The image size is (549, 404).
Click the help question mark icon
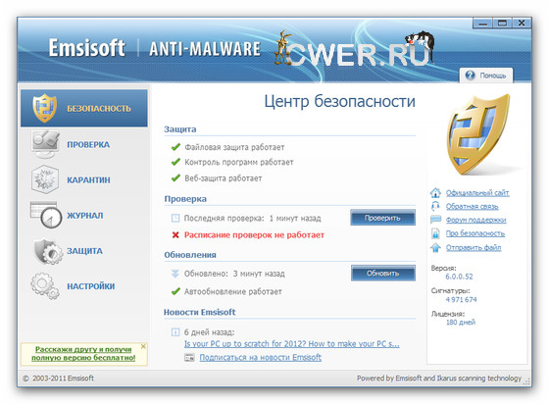coord(470,76)
